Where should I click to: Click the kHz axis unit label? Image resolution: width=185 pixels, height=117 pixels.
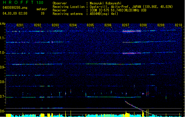(3, 24)
